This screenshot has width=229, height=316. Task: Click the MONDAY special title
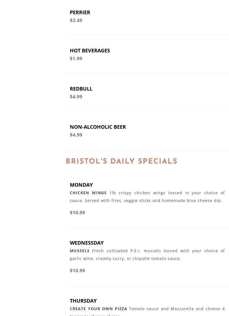coord(81,185)
